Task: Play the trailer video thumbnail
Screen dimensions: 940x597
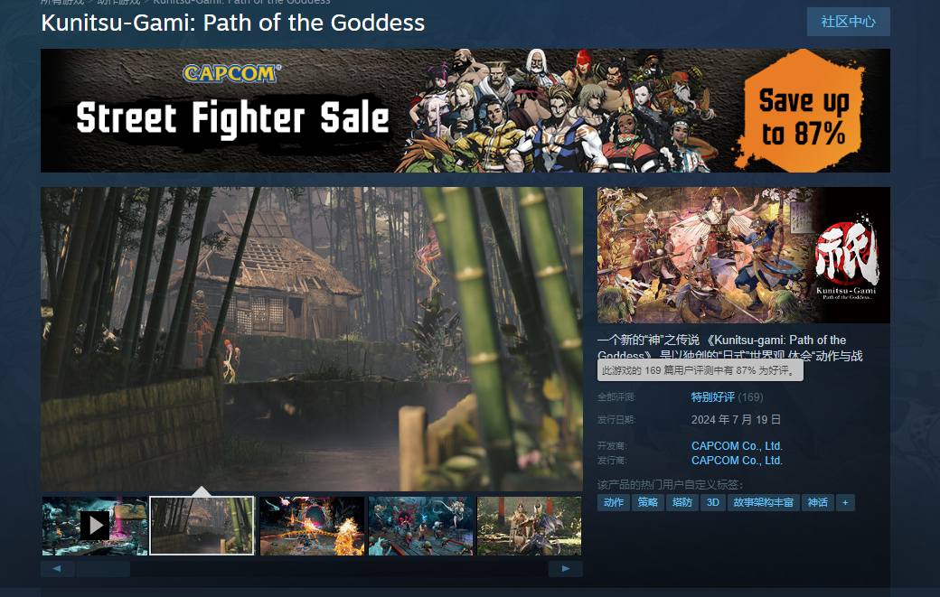Action: pos(95,526)
